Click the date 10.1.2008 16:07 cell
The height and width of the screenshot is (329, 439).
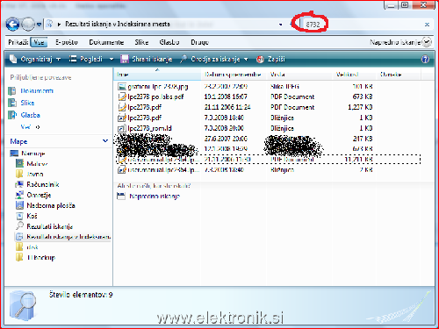[226, 97]
